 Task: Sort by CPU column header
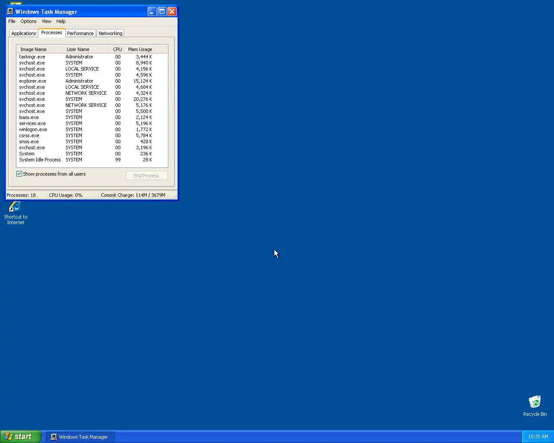tap(116, 49)
